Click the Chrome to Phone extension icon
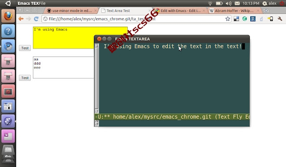Viewport: 286px width, 167px height. (x=270, y=19)
